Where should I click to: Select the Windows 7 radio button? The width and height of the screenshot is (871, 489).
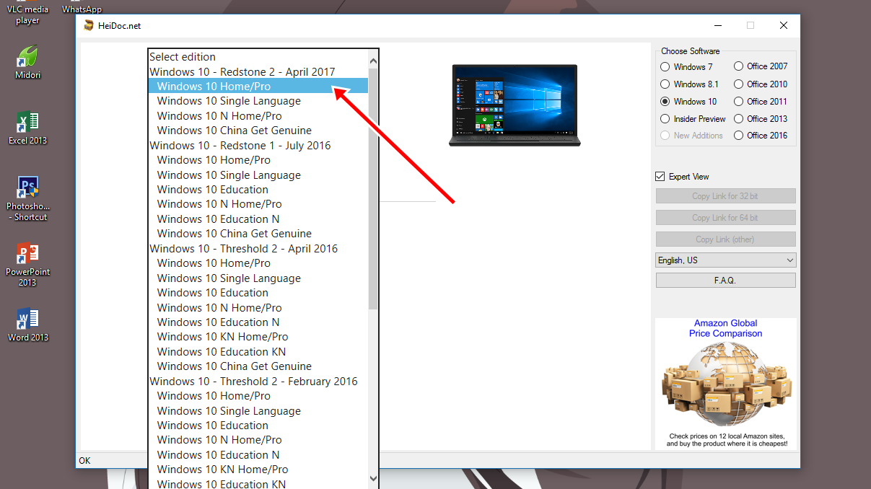click(665, 66)
